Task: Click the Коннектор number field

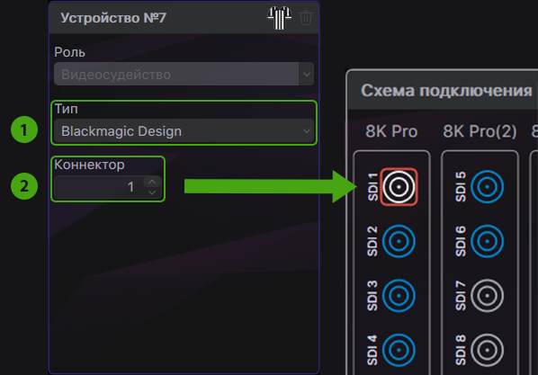Action: (108, 187)
